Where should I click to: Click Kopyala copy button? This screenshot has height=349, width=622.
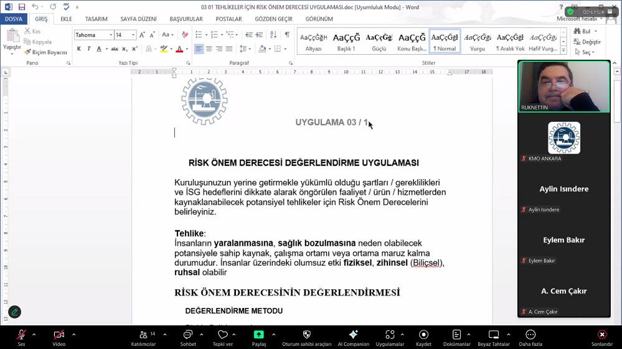pos(38,42)
